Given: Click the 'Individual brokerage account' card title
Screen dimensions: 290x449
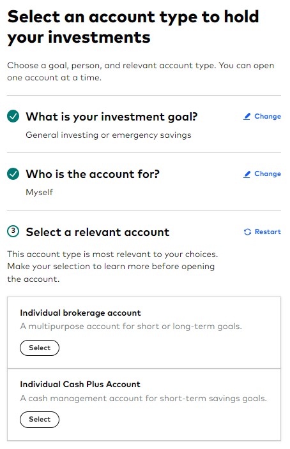Looking at the screenshot, I should click(x=80, y=313).
